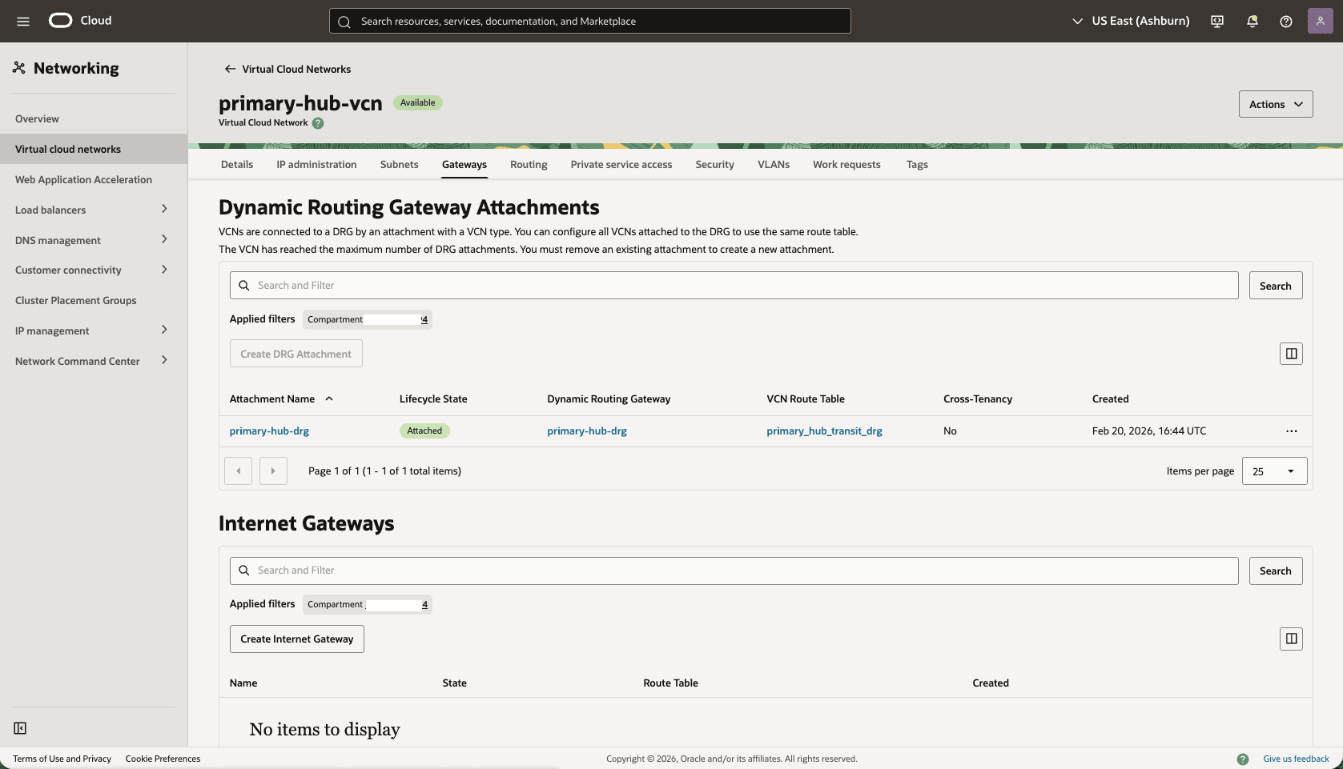Viewport: 1343px width, 769px height.
Task: Open the navigation hamburger menu
Action: (22, 21)
